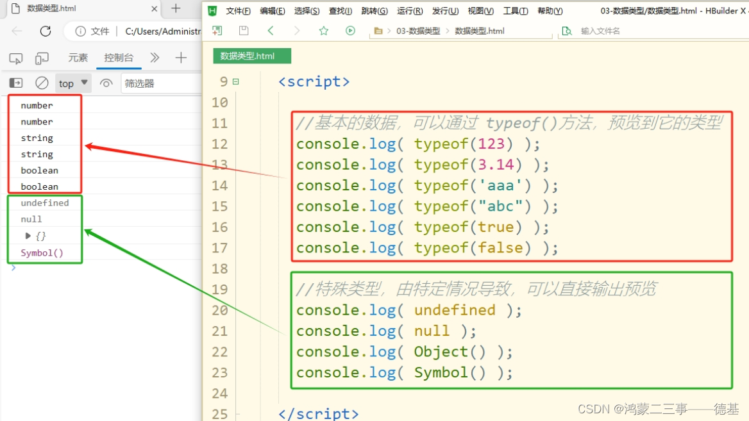The height and width of the screenshot is (421, 749).
Task: Open the 查找(I) menu
Action: (340, 10)
